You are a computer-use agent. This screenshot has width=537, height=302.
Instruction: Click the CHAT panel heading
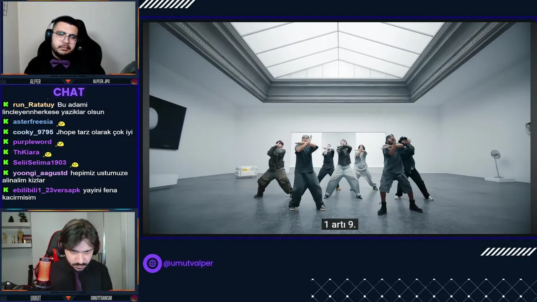coord(69,92)
